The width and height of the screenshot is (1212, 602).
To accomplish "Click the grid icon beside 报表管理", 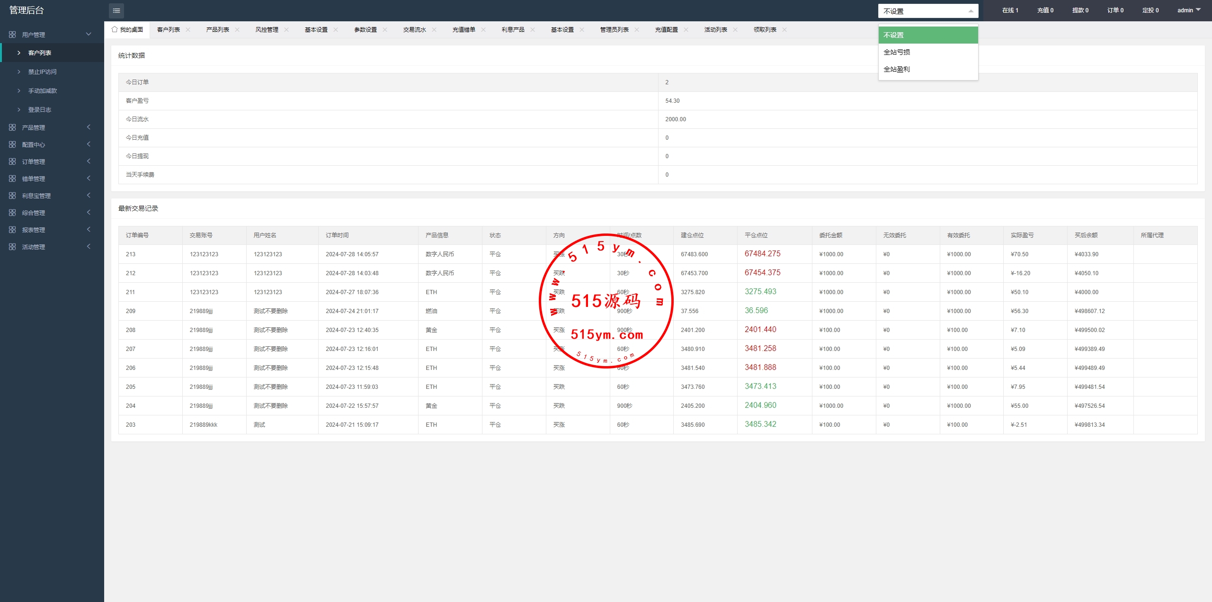I will point(12,230).
